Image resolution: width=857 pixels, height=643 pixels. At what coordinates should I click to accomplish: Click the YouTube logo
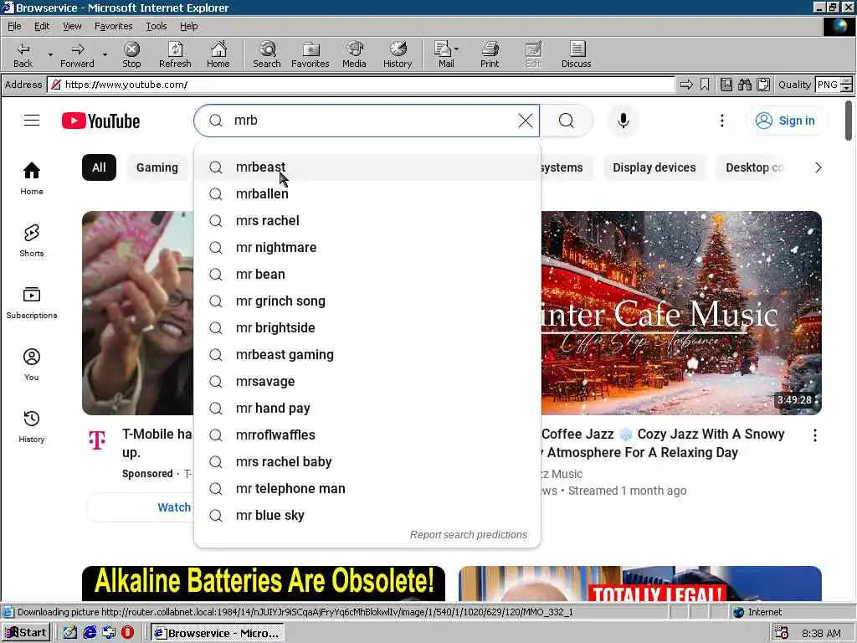(x=100, y=121)
